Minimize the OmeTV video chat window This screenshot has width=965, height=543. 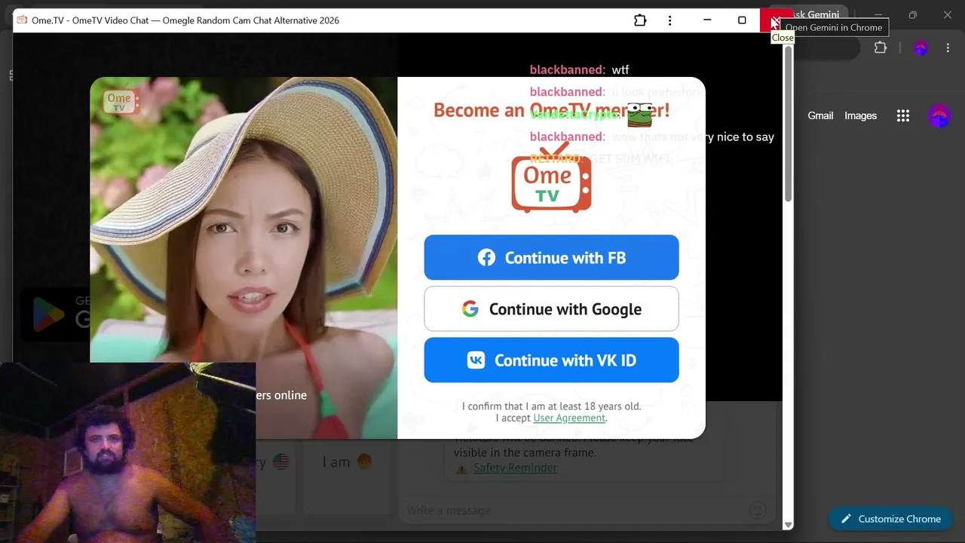click(x=707, y=20)
